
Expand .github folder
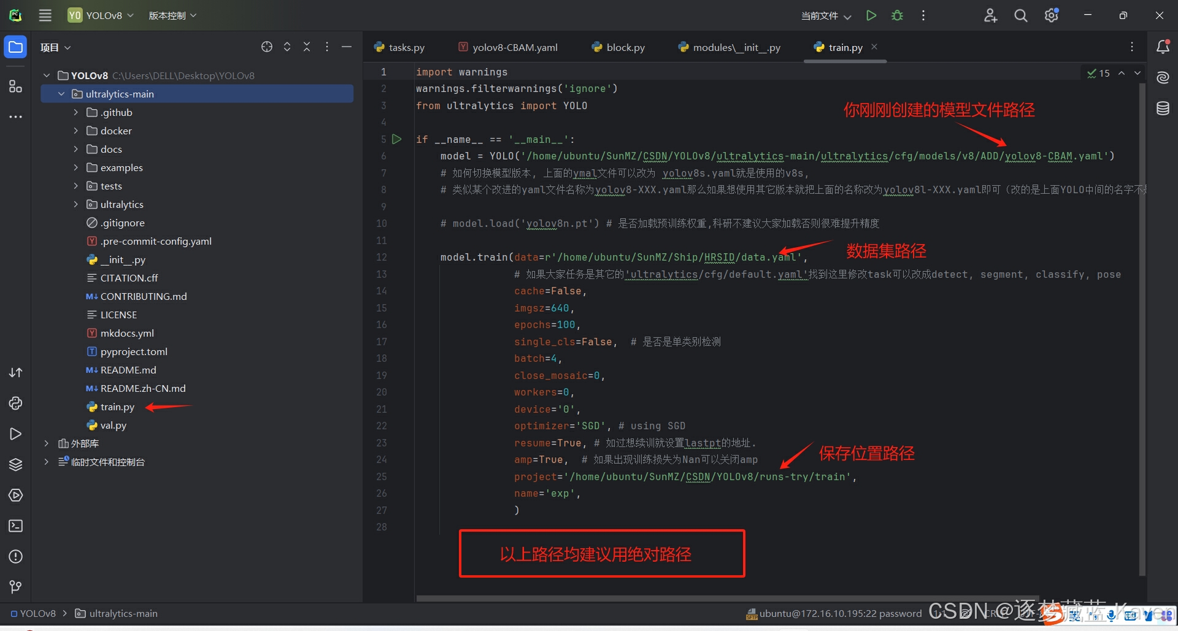tap(76, 112)
